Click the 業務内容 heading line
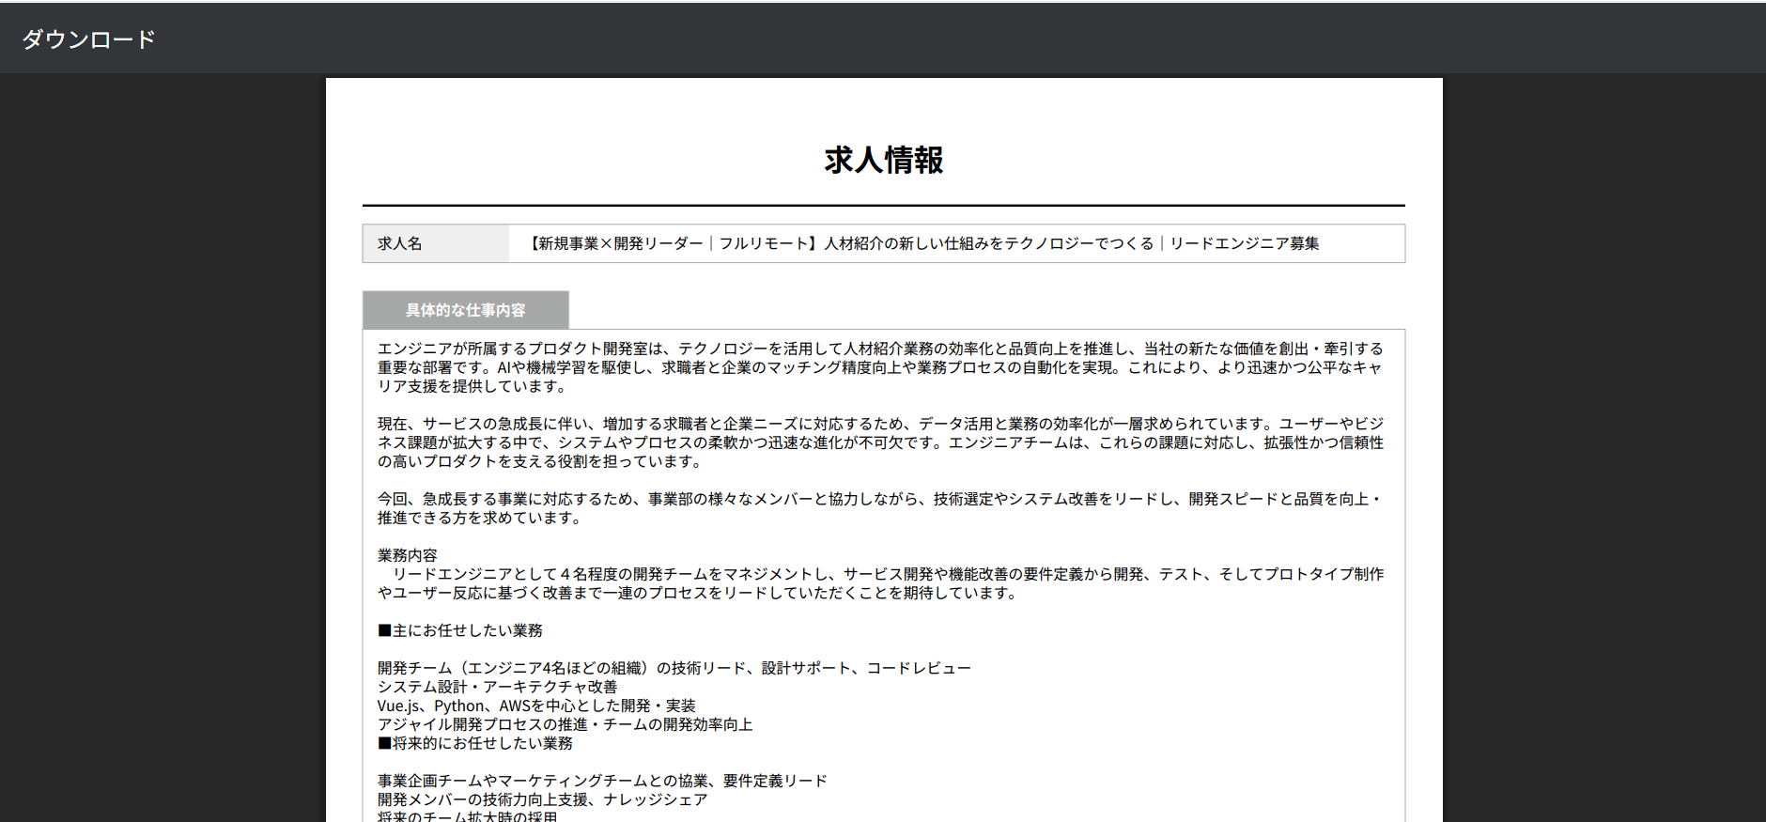 pyautogui.click(x=408, y=555)
